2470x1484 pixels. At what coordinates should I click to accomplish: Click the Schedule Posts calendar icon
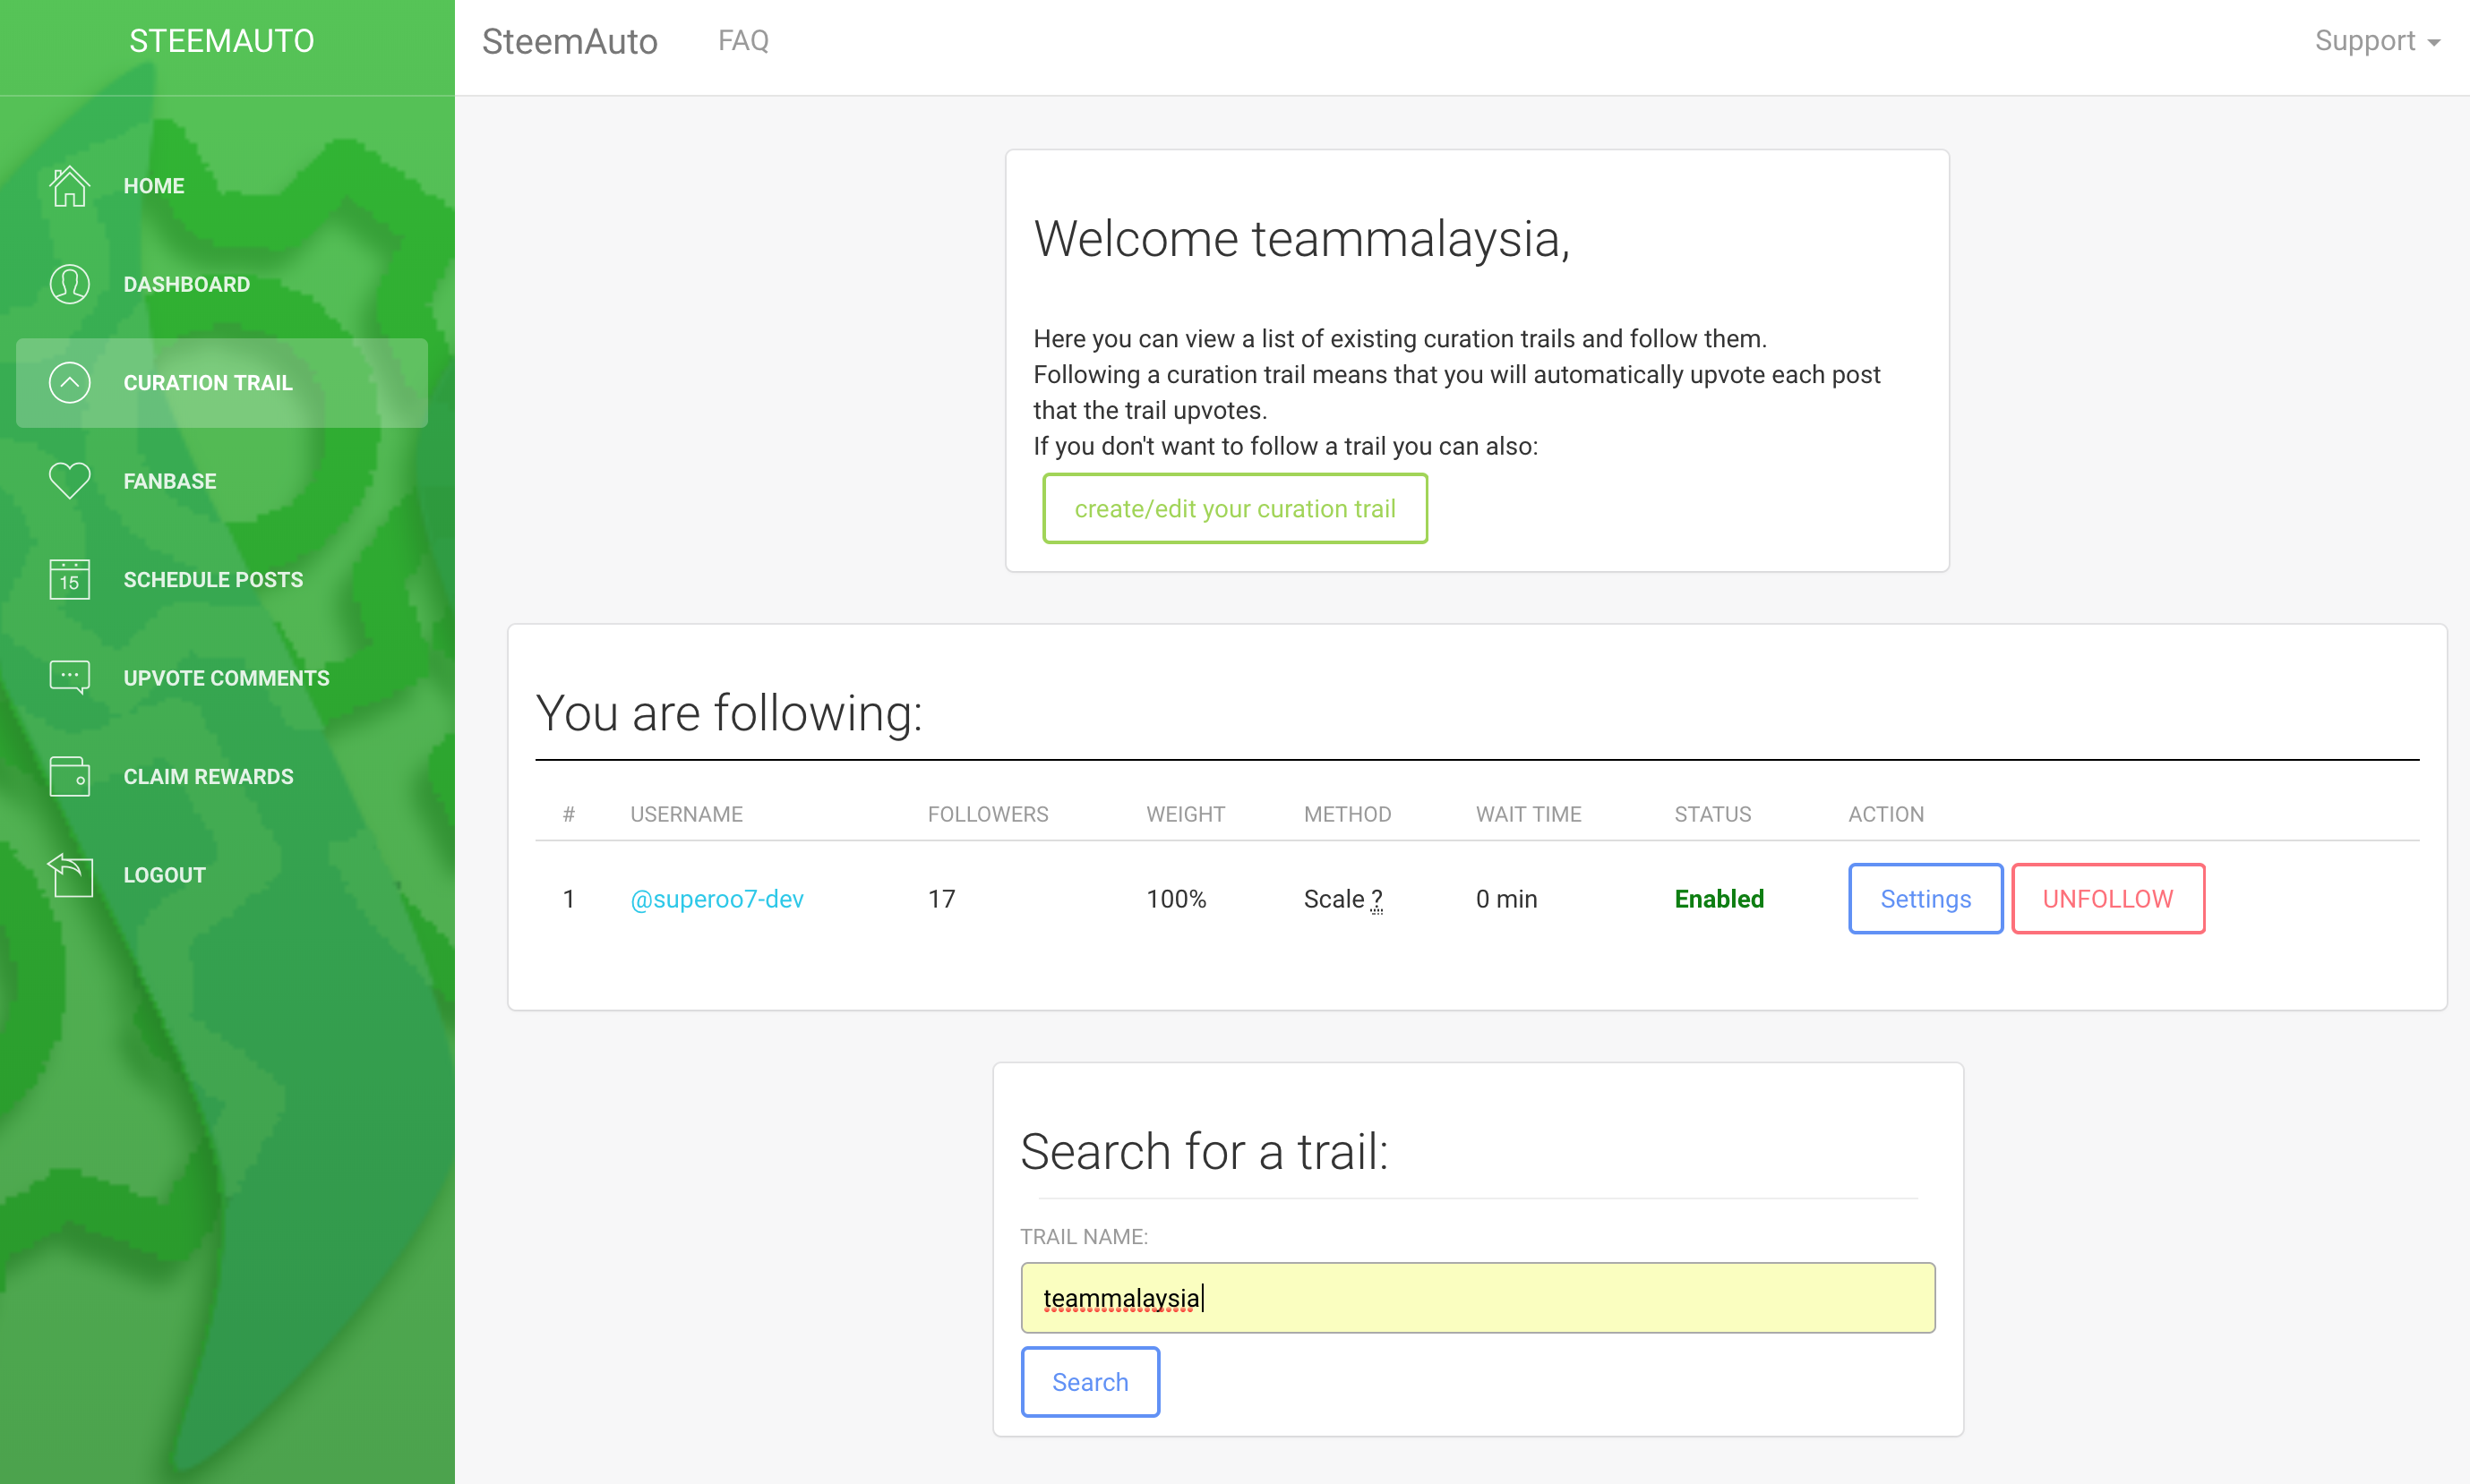point(69,579)
